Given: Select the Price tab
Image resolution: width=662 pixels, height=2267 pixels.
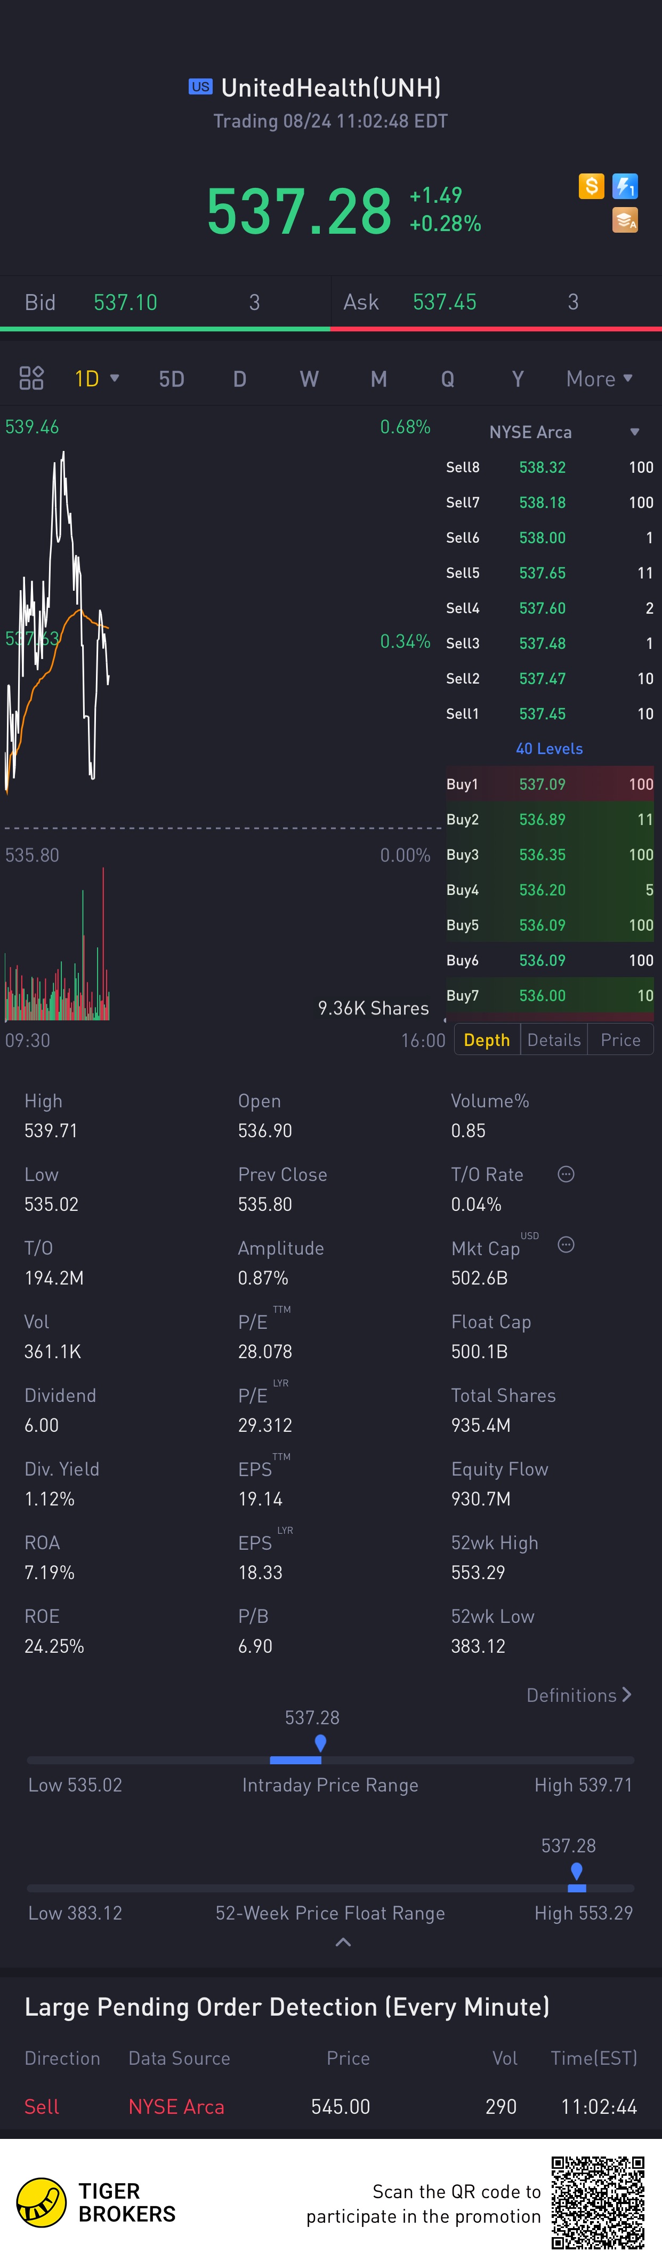Looking at the screenshot, I should coord(620,1040).
